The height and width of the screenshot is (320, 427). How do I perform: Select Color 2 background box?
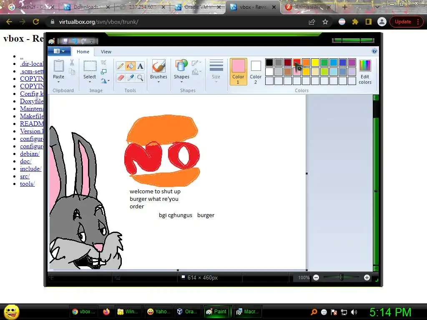(256, 72)
